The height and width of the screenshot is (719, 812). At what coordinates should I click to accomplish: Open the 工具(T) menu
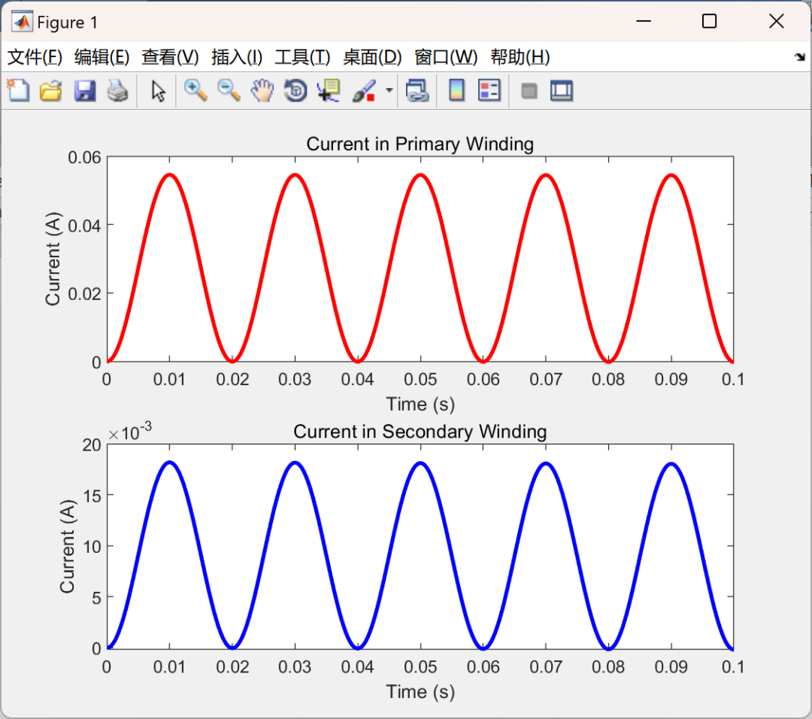302,57
